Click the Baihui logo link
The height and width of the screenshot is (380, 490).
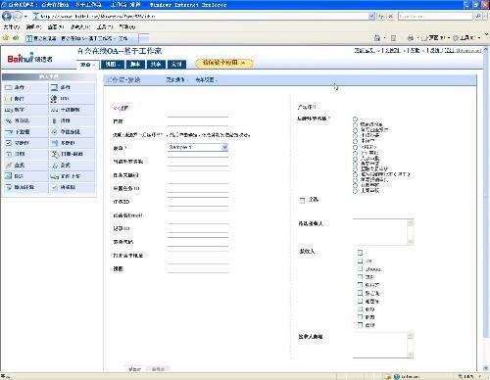(x=29, y=58)
